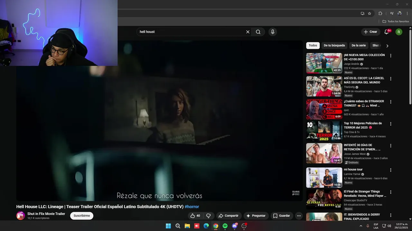Click Lamine Yamal channel name
The width and height of the screenshot is (412, 231).
tap(352, 174)
